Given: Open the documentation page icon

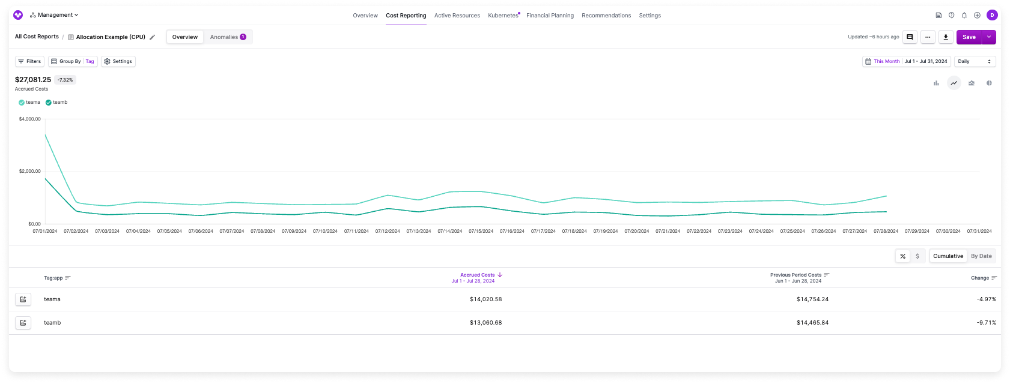Looking at the screenshot, I should (939, 15).
